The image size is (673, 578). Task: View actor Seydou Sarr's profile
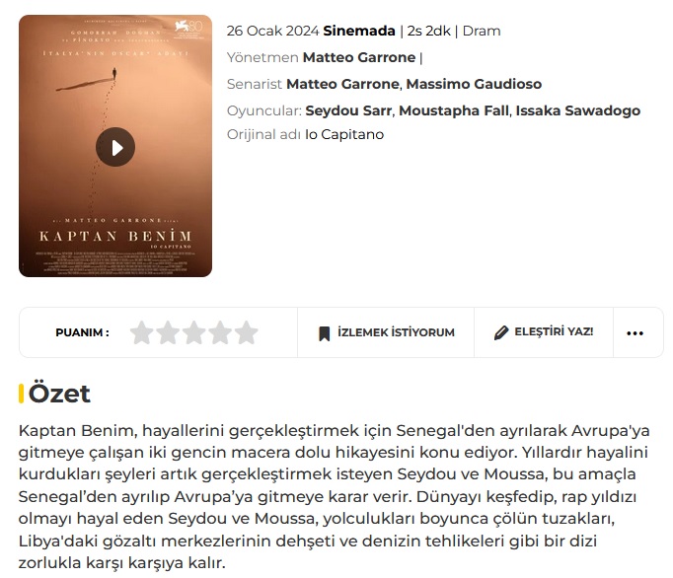click(348, 110)
